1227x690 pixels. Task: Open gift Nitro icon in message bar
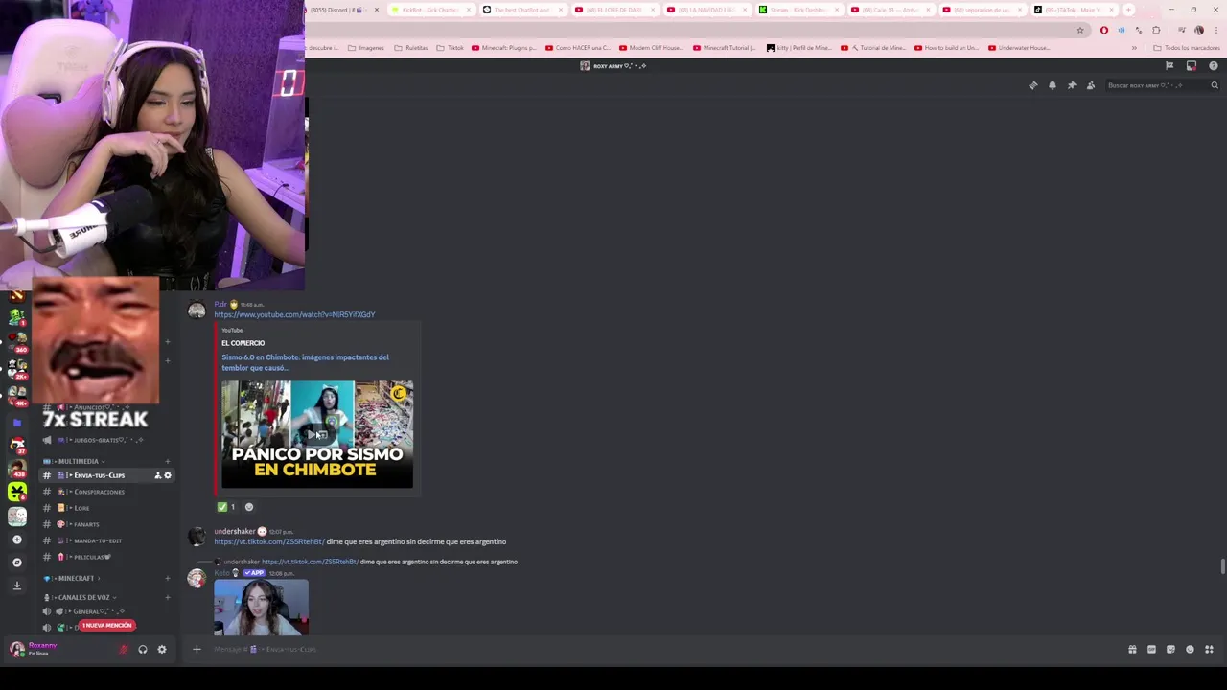click(1132, 649)
